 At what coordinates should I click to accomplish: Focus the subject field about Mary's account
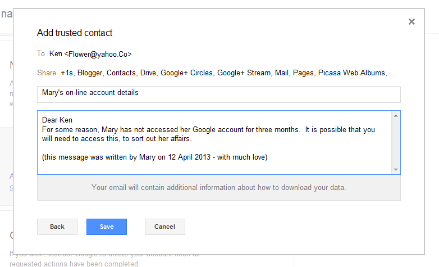[218, 94]
